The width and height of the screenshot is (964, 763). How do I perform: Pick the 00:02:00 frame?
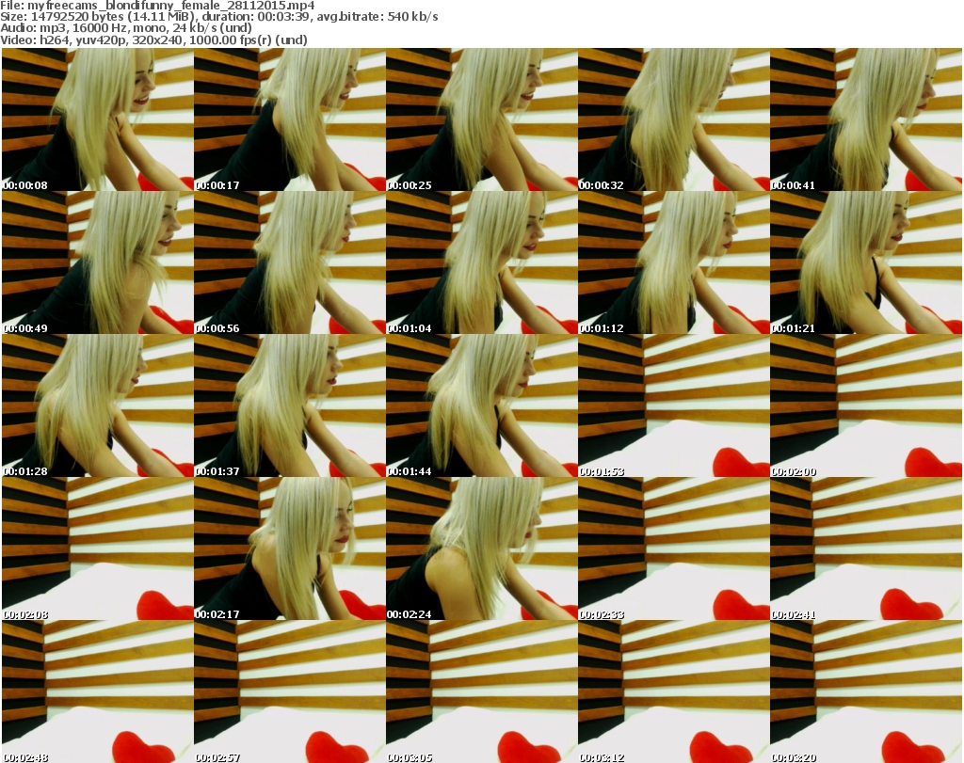pyautogui.click(x=865, y=406)
